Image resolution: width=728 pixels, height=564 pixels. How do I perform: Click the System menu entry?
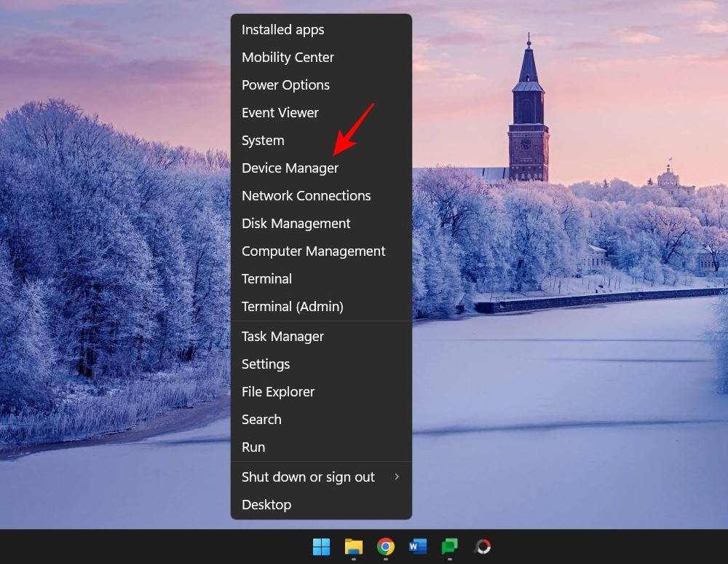point(263,141)
